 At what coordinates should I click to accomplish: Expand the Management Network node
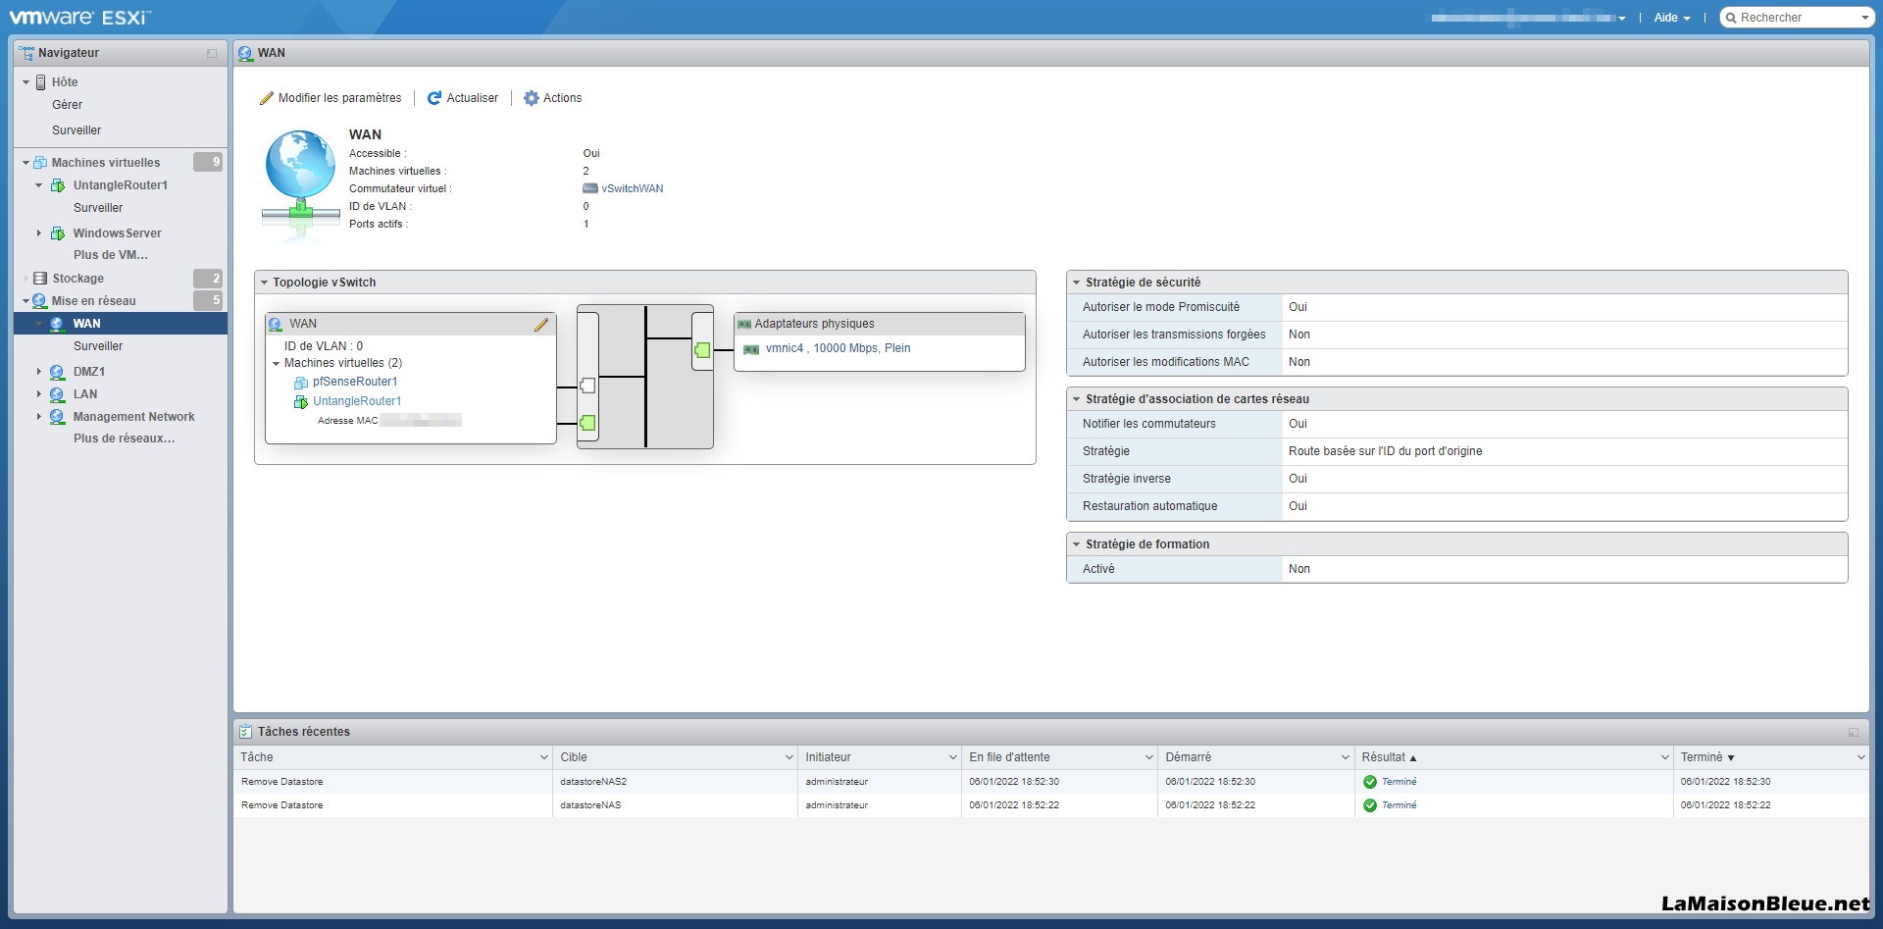coord(39,417)
